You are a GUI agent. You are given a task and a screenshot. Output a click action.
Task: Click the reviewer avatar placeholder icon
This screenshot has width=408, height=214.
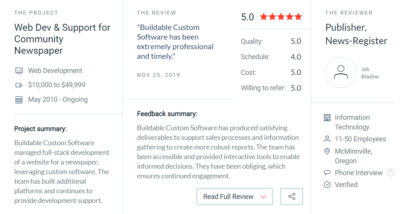coord(341,72)
